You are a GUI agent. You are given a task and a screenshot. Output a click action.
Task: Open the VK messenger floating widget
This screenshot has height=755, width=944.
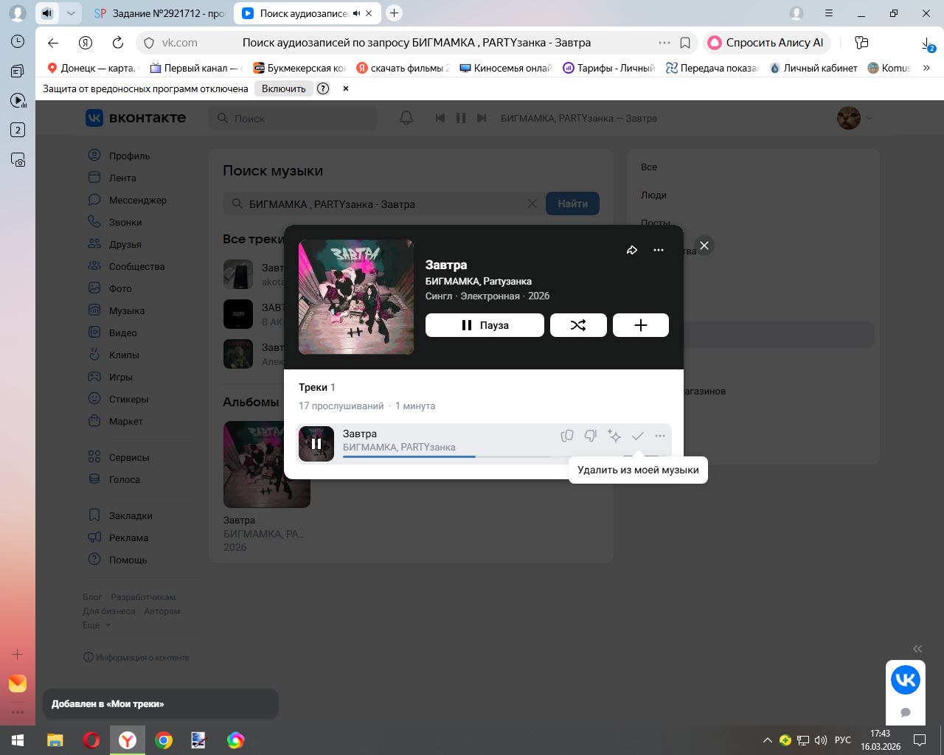point(906,679)
